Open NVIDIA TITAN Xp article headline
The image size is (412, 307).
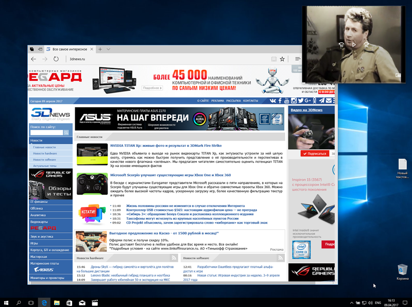(166, 146)
